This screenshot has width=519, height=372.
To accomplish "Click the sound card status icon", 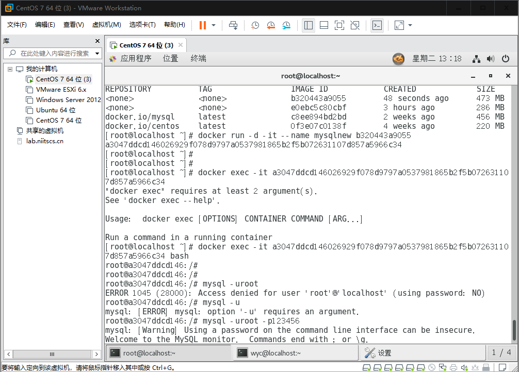I will [x=464, y=367].
